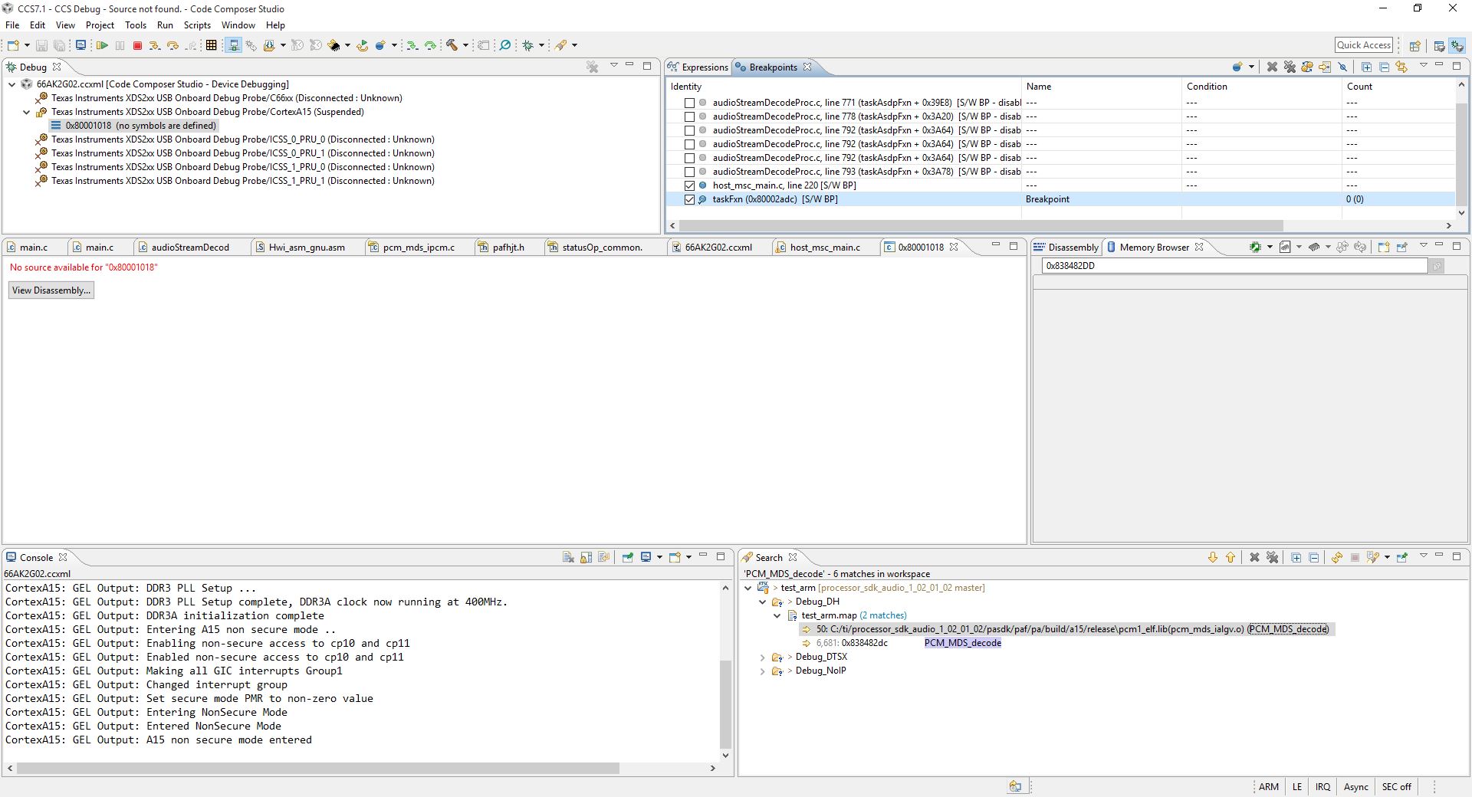This screenshot has width=1472, height=797.
Task: Click the Step Into toolbar icon
Action: pyautogui.click(x=155, y=45)
